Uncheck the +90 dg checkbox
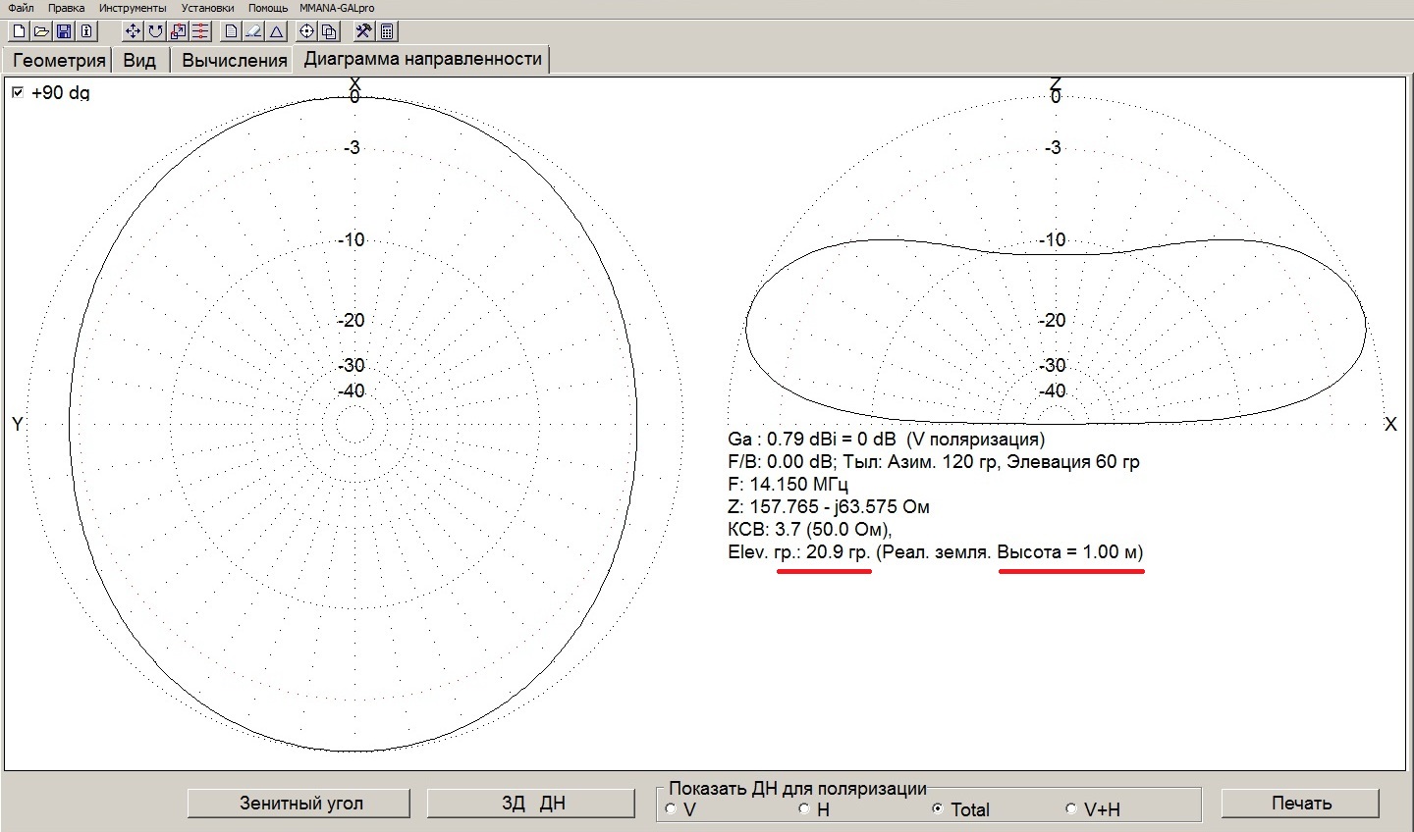This screenshot has width=1414, height=832. tap(18, 93)
